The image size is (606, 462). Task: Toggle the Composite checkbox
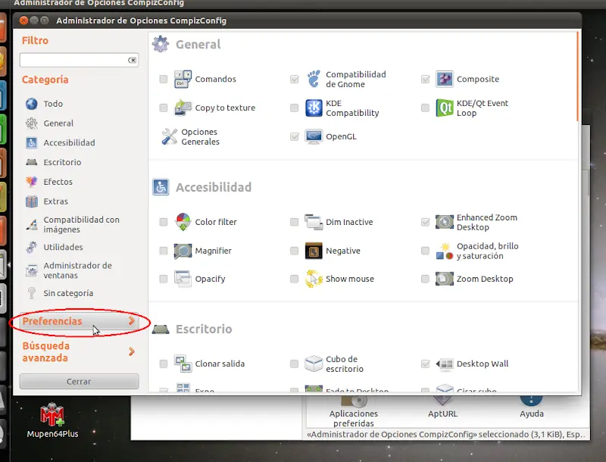425,80
